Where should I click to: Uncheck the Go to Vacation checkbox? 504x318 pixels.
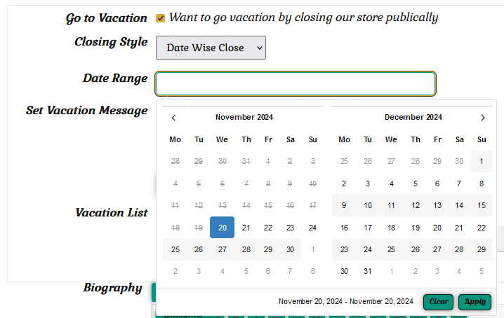160,18
